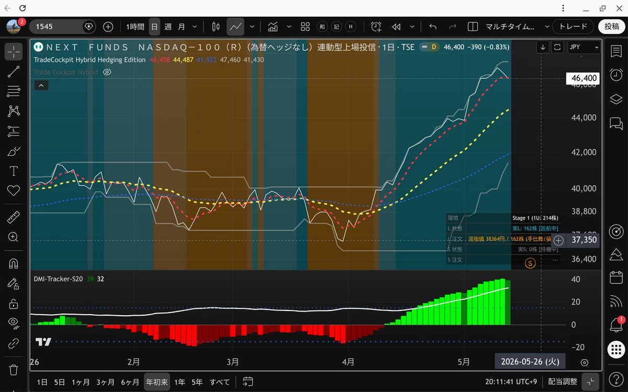
Task: Expand the replay options dropdown chevron
Action: pyautogui.click(x=412, y=27)
